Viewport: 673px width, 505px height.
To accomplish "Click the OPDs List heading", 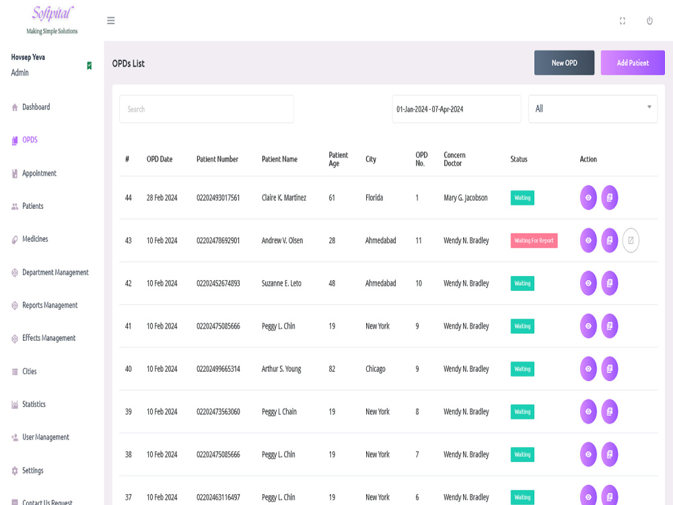I will click(129, 63).
